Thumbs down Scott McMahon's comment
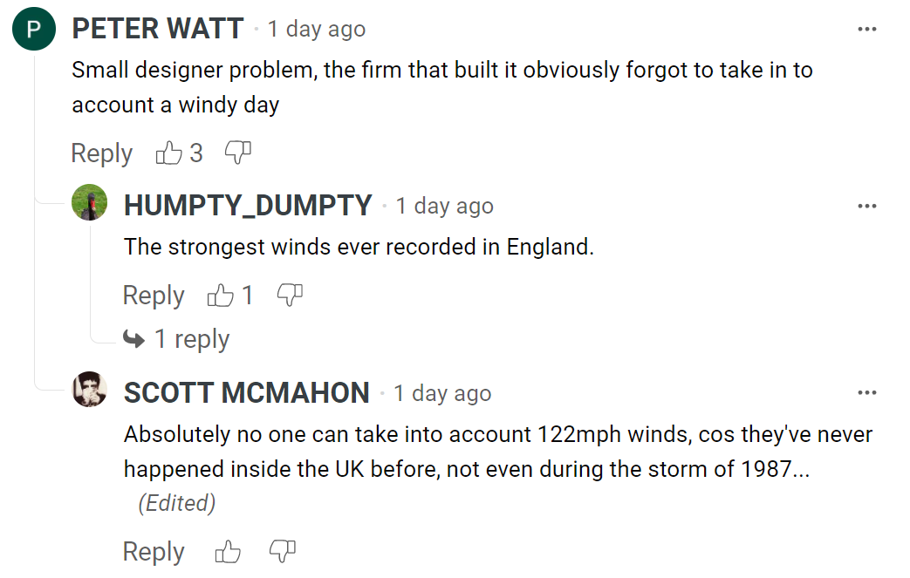 pos(283,551)
